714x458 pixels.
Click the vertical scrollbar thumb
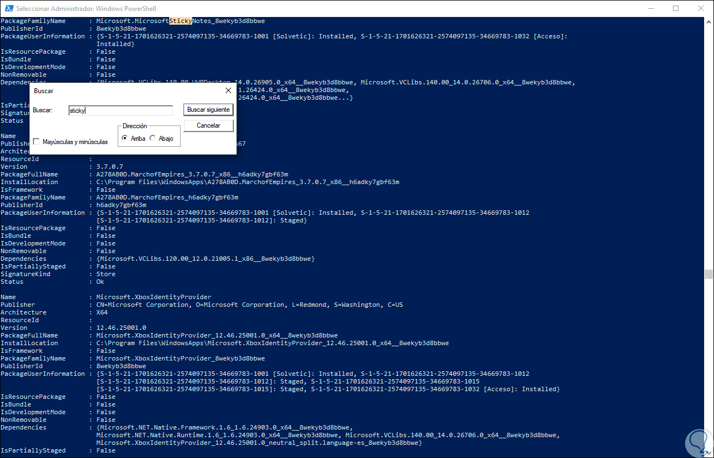pos(709,274)
